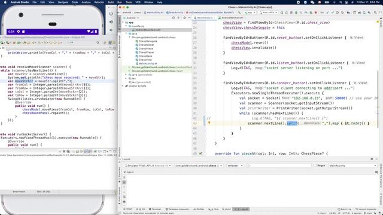Click the make project hammer icon
Viewport: 383px width, 215px height.
coord(239,13)
